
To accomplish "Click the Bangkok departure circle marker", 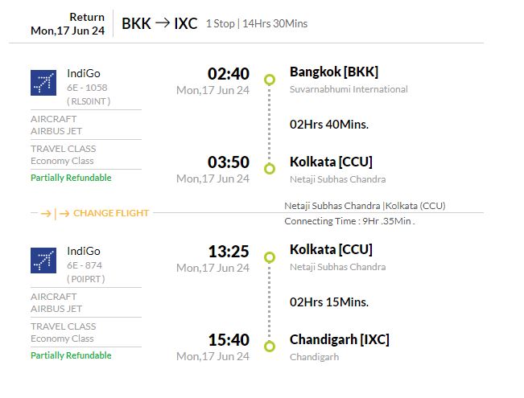I will (270, 80).
